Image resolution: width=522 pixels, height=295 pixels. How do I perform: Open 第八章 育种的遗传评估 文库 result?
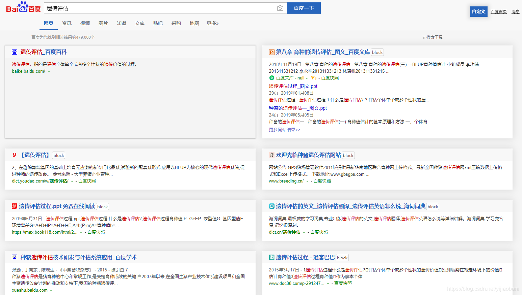coord(323,52)
